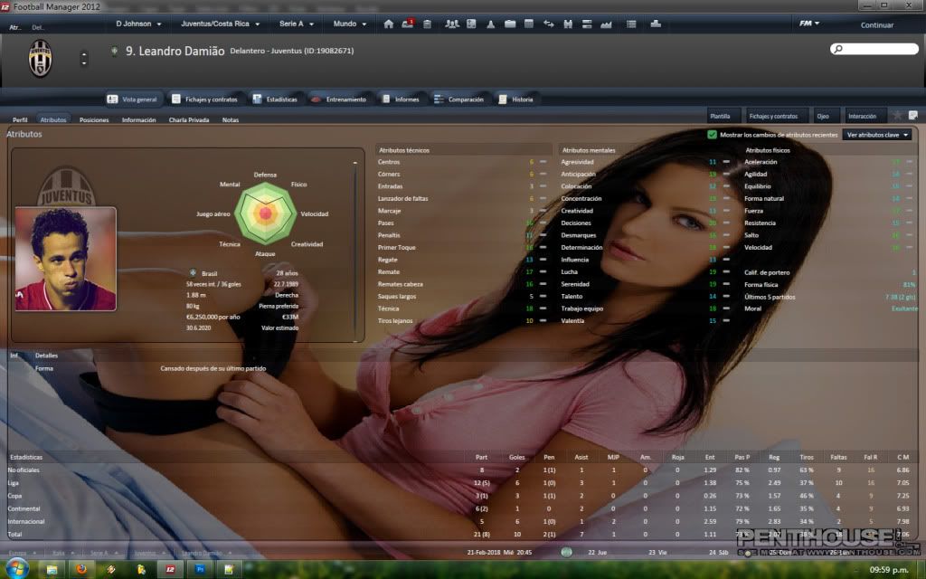Expand the Juventus/Costa Rica menu

[x=221, y=24]
